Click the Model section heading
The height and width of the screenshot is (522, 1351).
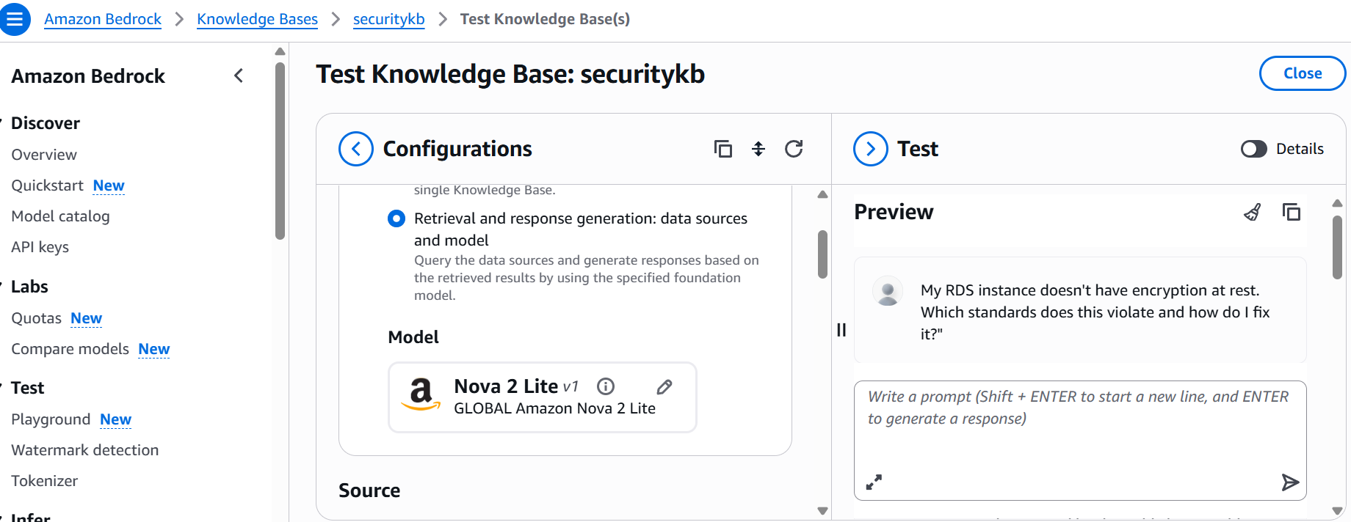click(413, 337)
